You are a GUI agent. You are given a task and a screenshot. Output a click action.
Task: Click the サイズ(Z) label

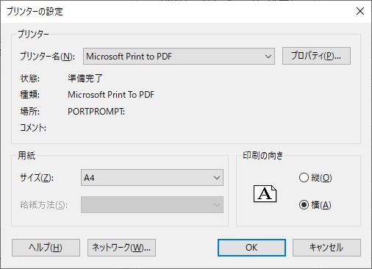pyautogui.click(x=37, y=178)
